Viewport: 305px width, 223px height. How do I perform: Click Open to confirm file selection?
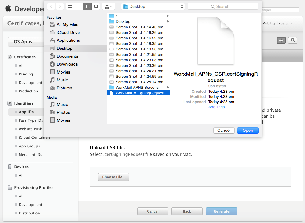pyautogui.click(x=248, y=131)
